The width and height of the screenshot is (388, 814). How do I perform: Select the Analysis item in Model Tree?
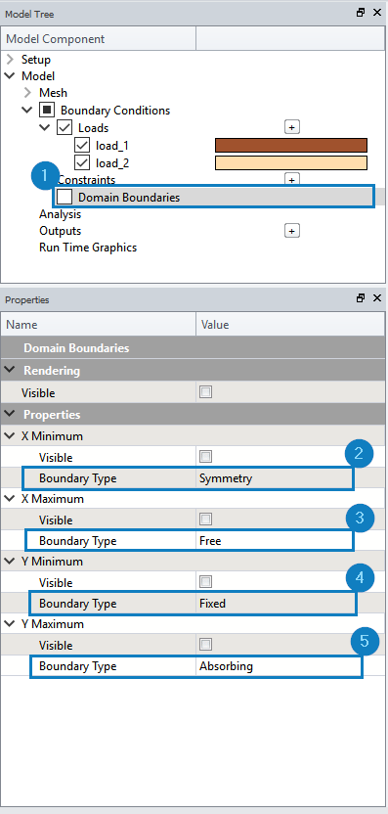point(61,214)
